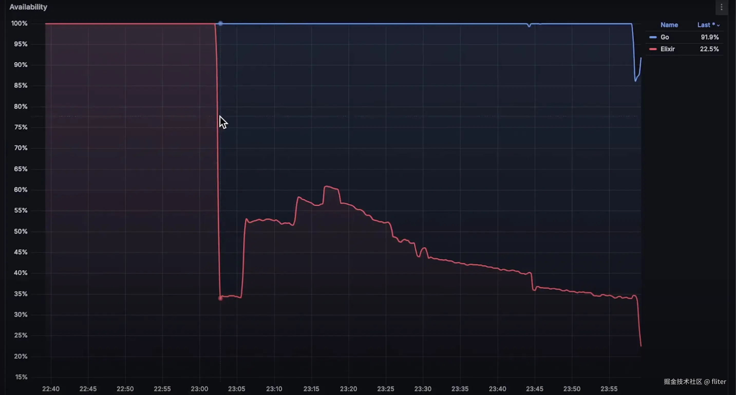The height and width of the screenshot is (395, 736).
Task: Toggle the Go series in legend
Action: [665, 37]
